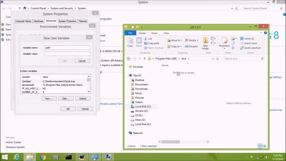Click the Paste icon in ribbon

click(x=139, y=42)
